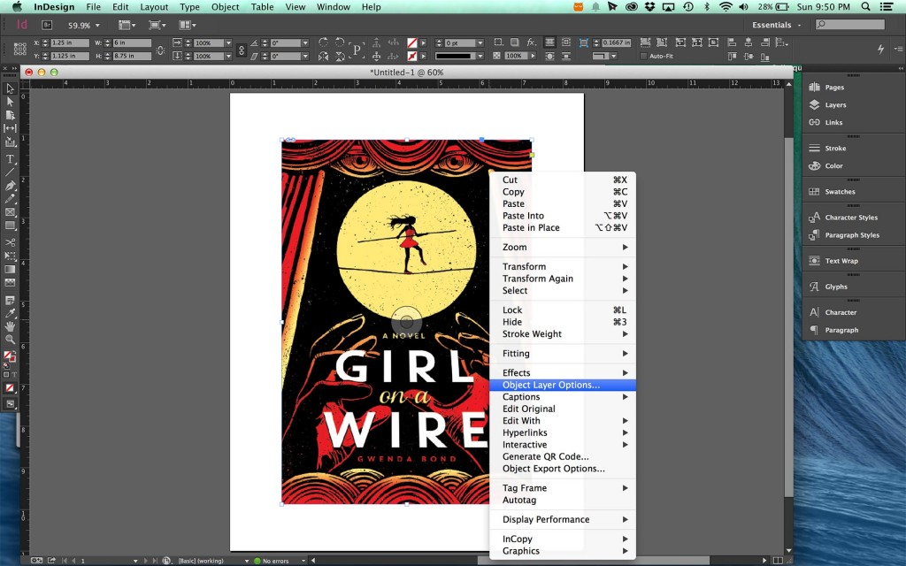Click the Wi-Fi icon in menu bar
Viewport: 906px width, 566px height.
pos(726,7)
